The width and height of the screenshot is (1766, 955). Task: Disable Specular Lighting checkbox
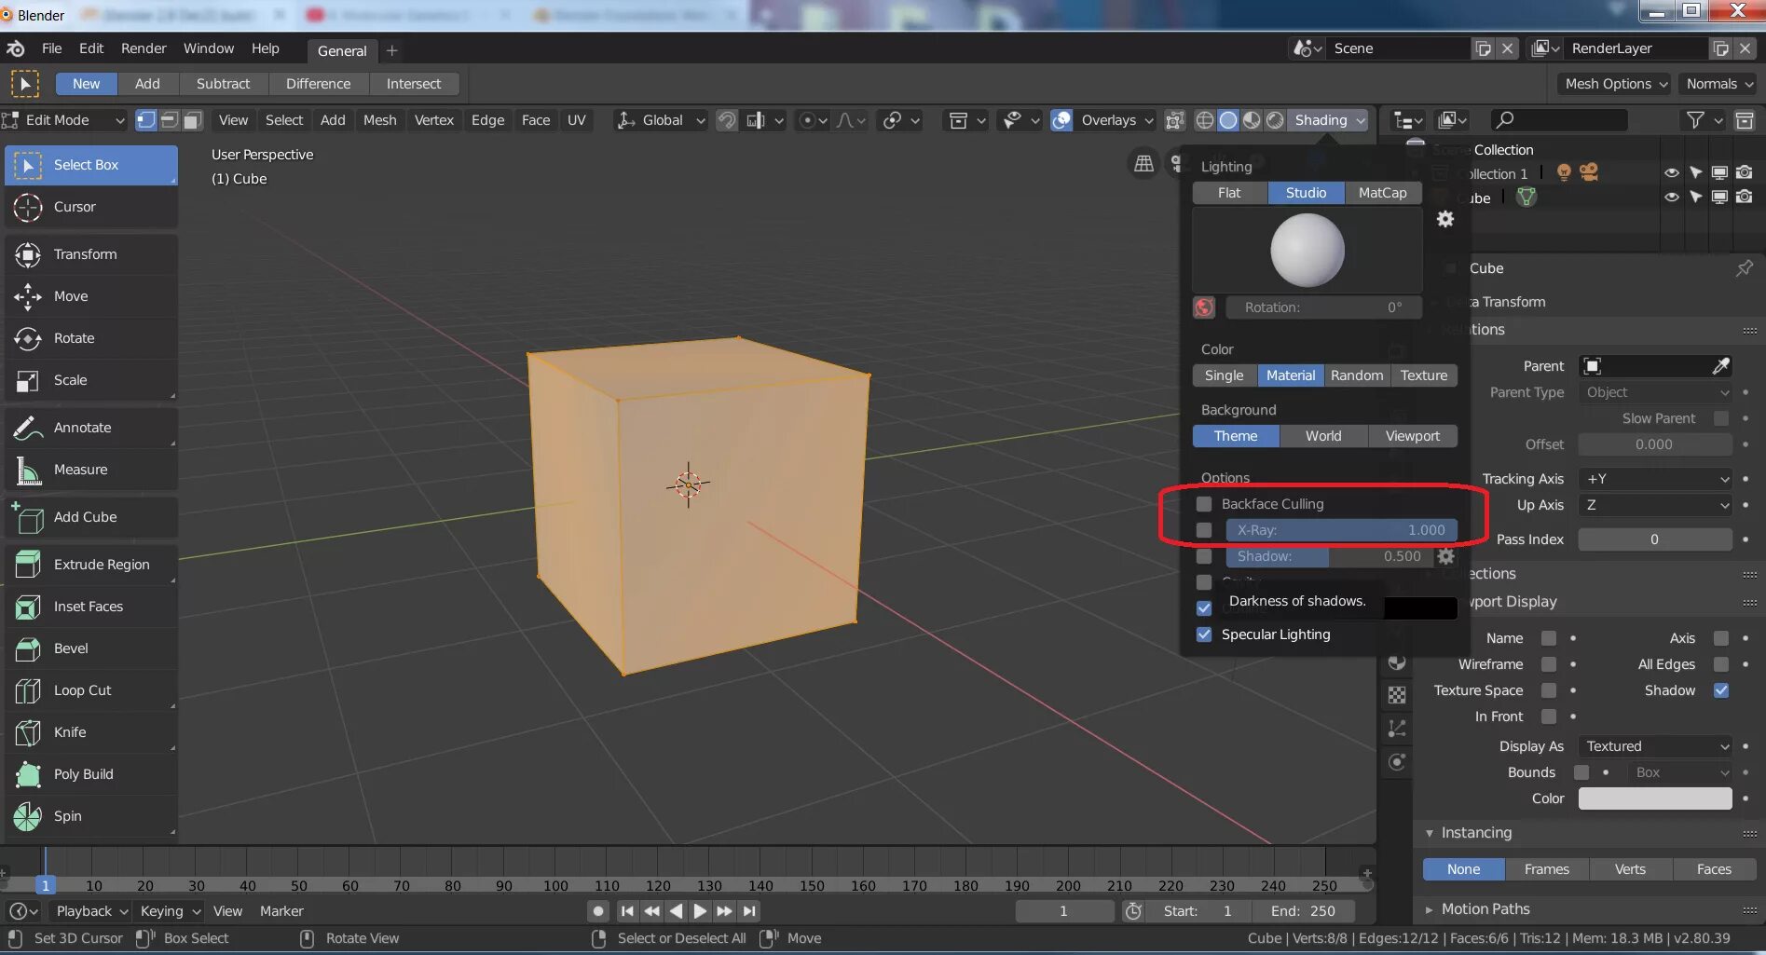click(x=1204, y=634)
